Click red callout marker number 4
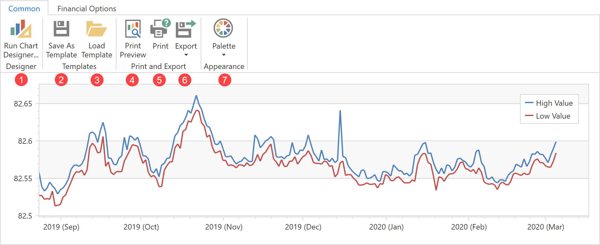The width and height of the screenshot is (600, 245). (x=132, y=80)
